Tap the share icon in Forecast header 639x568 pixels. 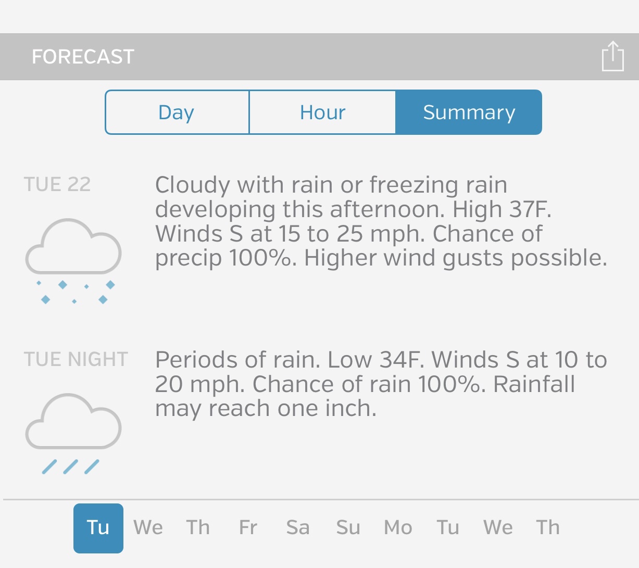[x=612, y=56]
